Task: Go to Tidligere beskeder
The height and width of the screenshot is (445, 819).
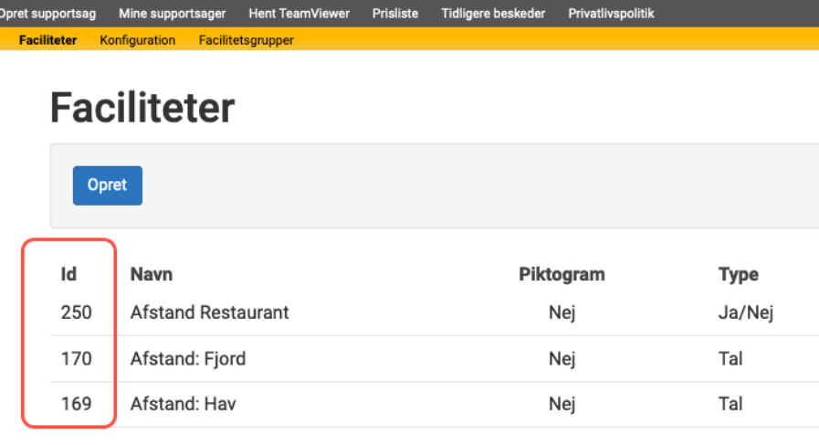Action: [x=493, y=14]
